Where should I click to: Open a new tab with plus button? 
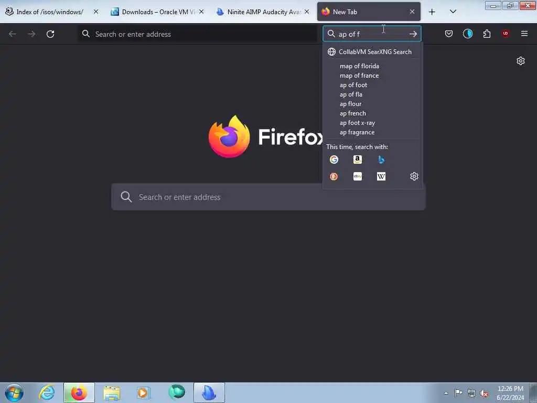point(432,12)
